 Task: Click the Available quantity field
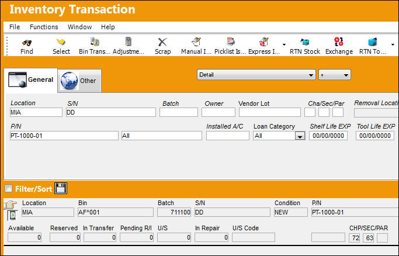(25, 237)
